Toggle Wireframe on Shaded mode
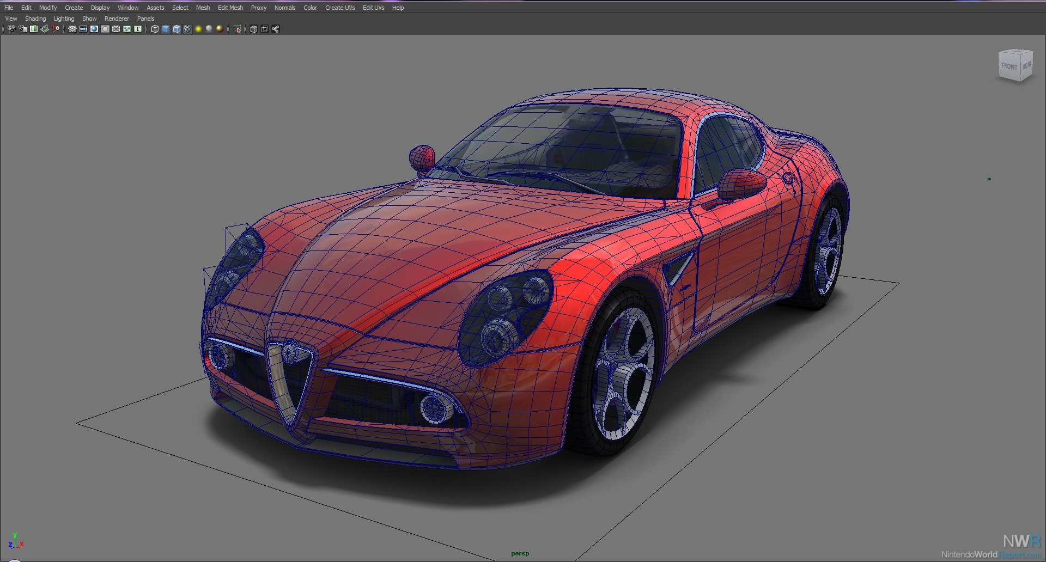Image resolution: width=1046 pixels, height=562 pixels. point(177,29)
